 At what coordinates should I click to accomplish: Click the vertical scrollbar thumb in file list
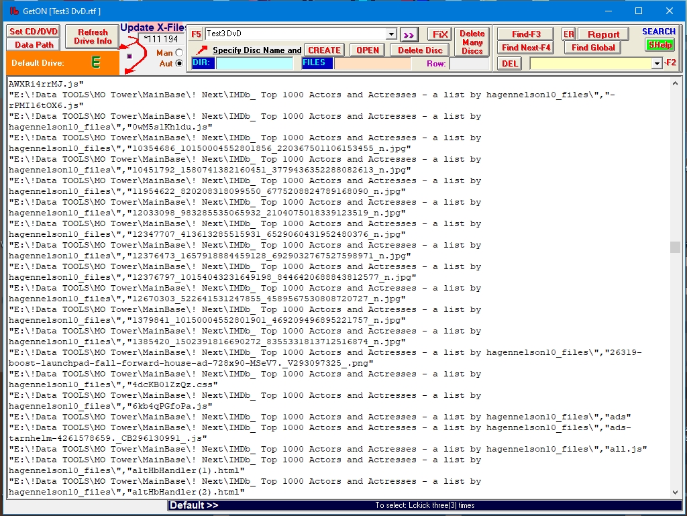tap(675, 247)
